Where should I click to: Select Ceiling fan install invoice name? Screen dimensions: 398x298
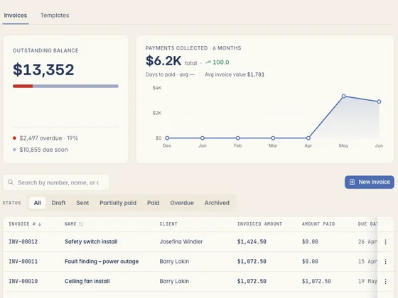coord(87,281)
